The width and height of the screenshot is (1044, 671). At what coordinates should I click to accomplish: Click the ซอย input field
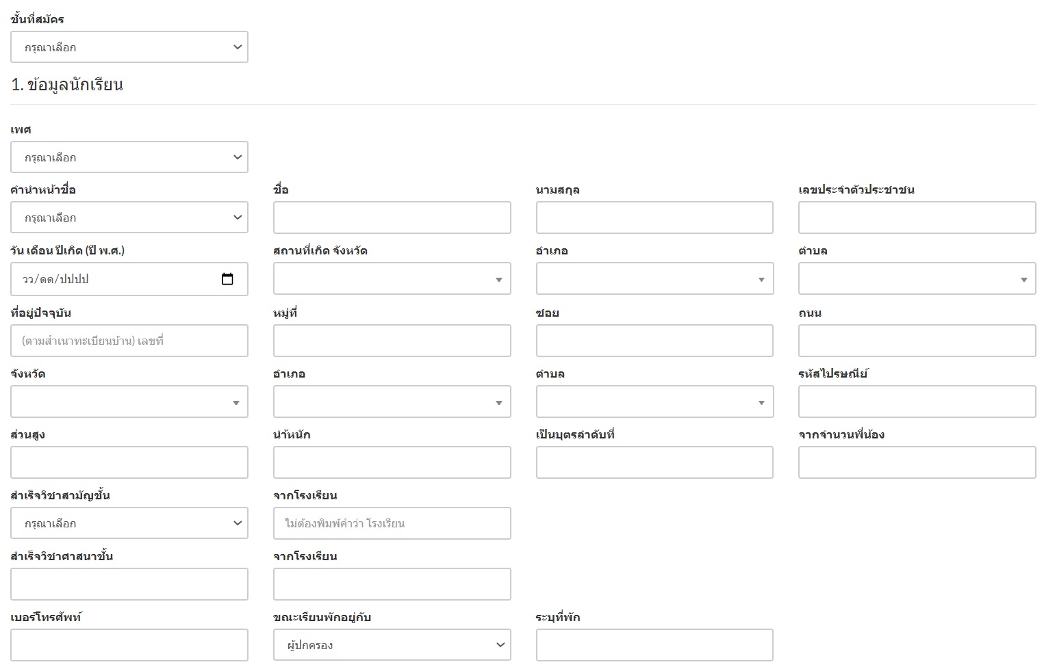[654, 341]
